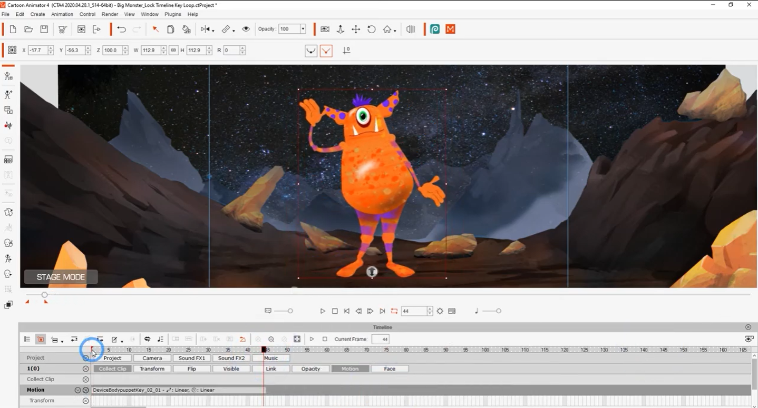This screenshot has height=408, width=758.
Task: Toggle the highlighted red X timeline button
Action: (x=41, y=340)
